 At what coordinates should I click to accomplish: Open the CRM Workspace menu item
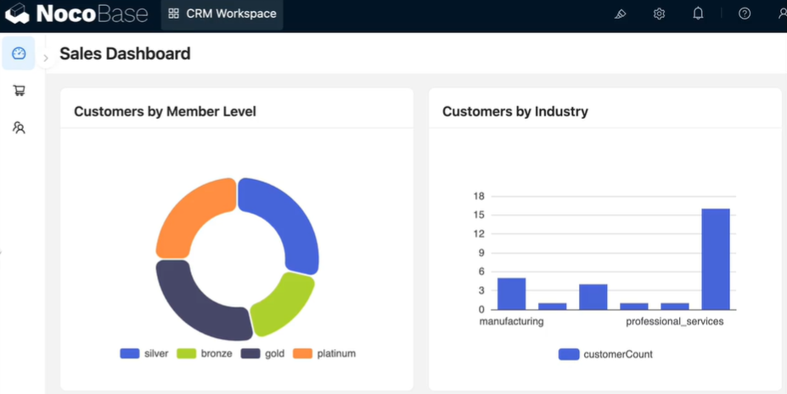(x=222, y=14)
